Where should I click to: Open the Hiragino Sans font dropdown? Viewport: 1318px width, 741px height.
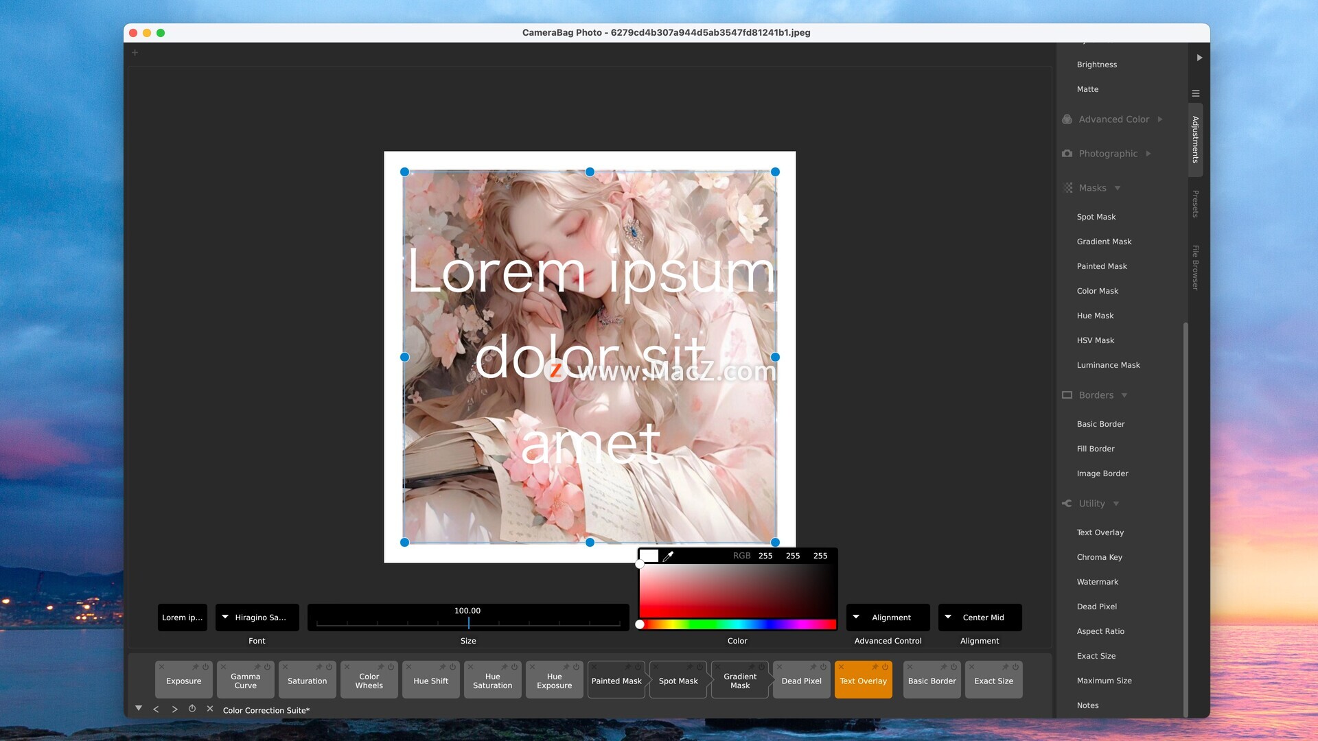[x=257, y=617]
